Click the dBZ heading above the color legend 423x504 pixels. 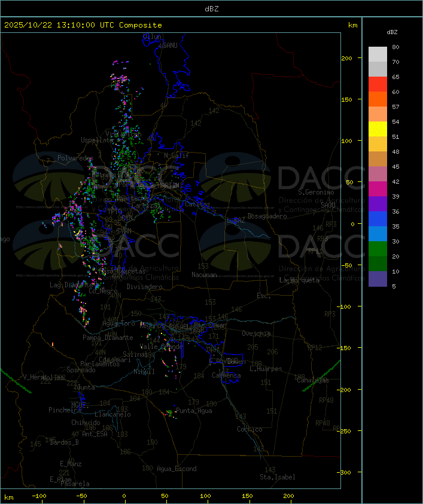pyautogui.click(x=392, y=32)
